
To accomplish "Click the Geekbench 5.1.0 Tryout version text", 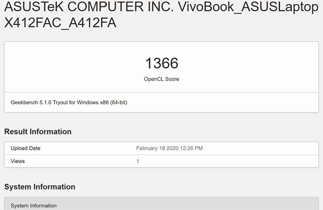I will pos(69,103).
